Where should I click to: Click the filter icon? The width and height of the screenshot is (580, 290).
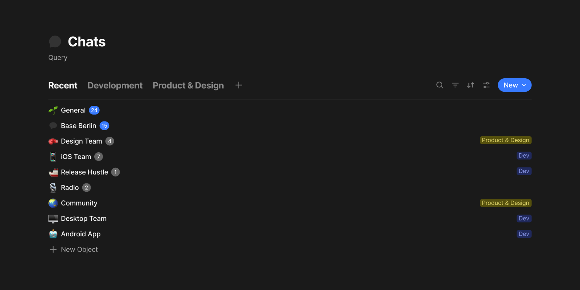point(455,85)
